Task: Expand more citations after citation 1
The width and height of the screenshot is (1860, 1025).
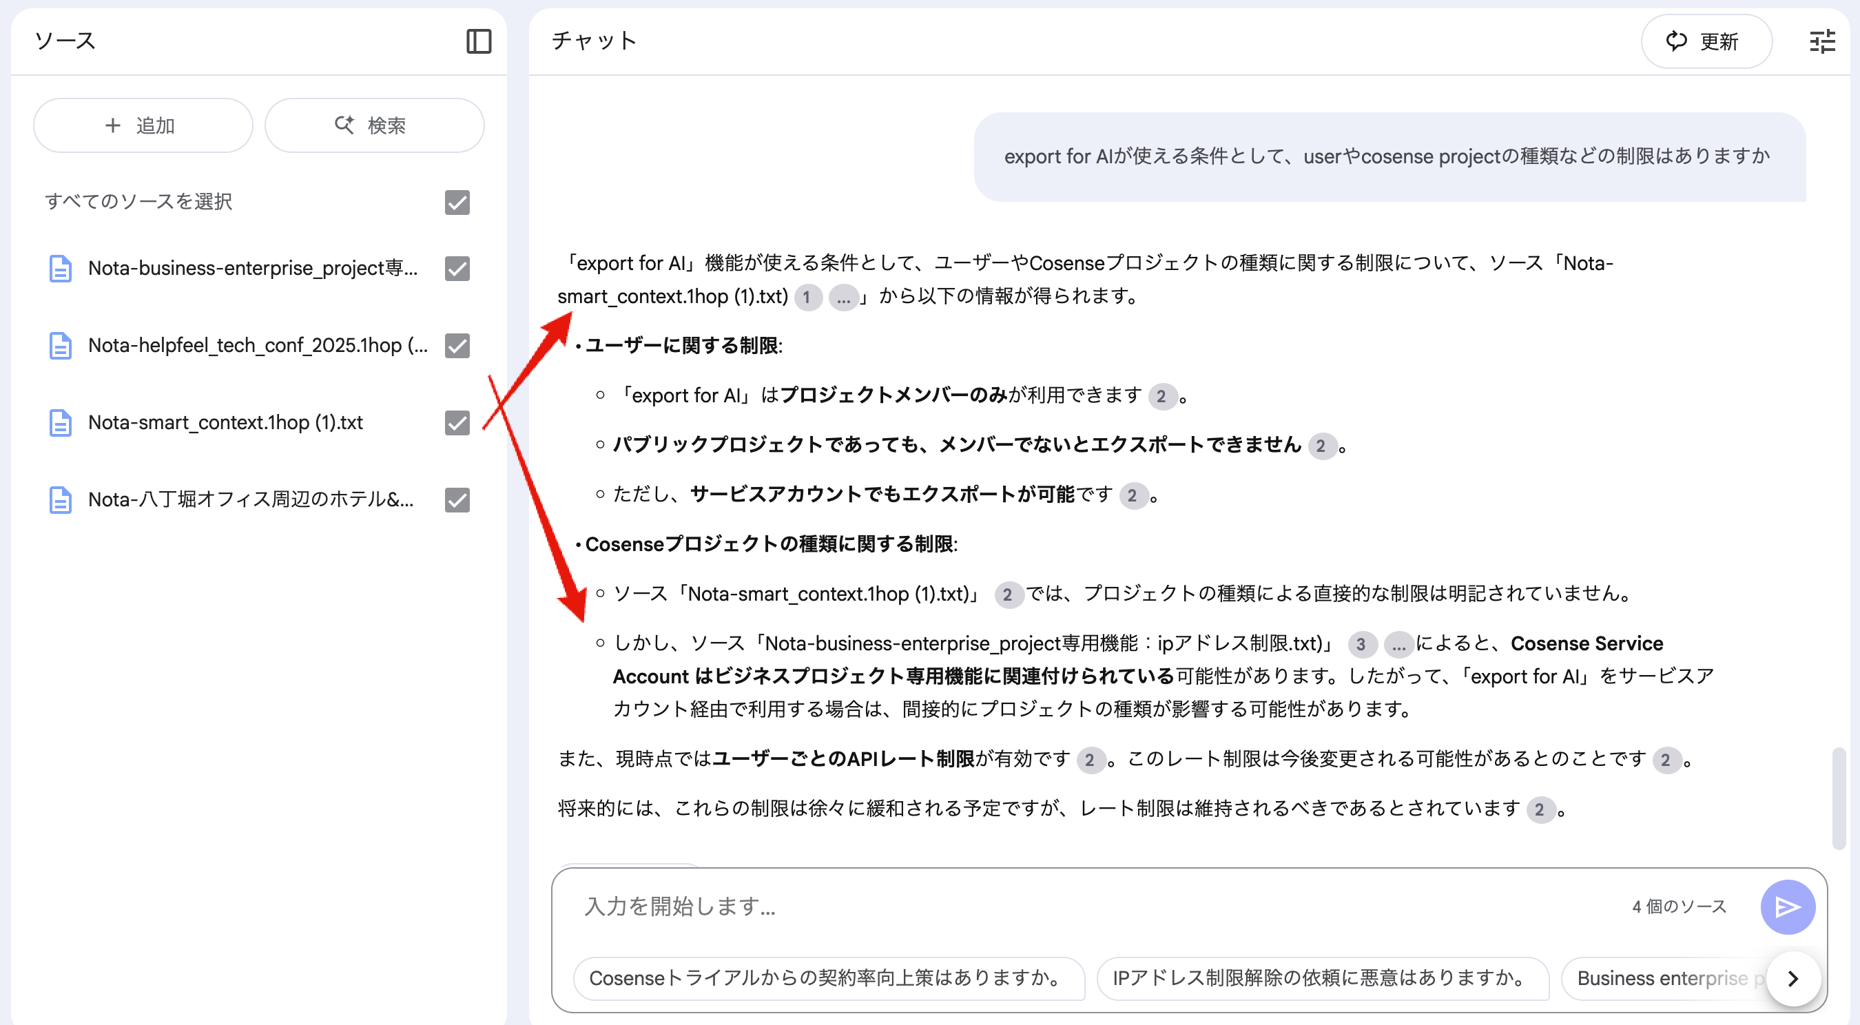Action: pyautogui.click(x=843, y=298)
